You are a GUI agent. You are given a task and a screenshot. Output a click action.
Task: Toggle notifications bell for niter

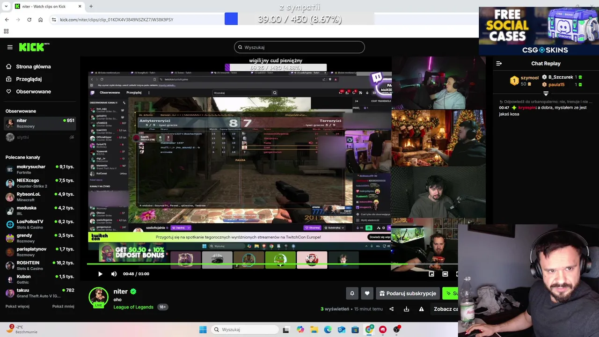click(352, 293)
